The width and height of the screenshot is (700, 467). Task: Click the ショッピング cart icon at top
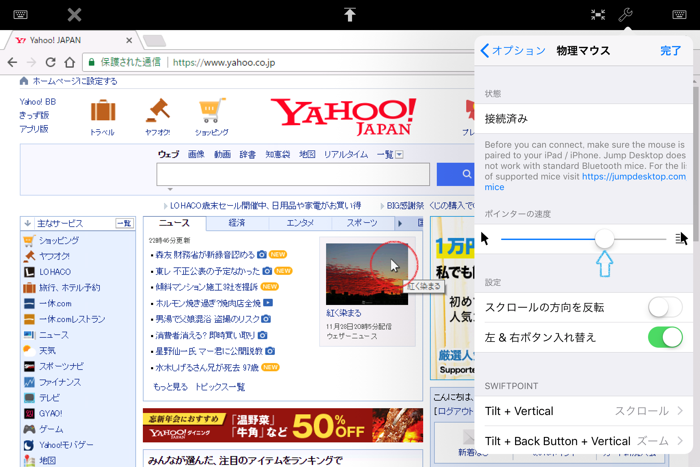coord(212,110)
